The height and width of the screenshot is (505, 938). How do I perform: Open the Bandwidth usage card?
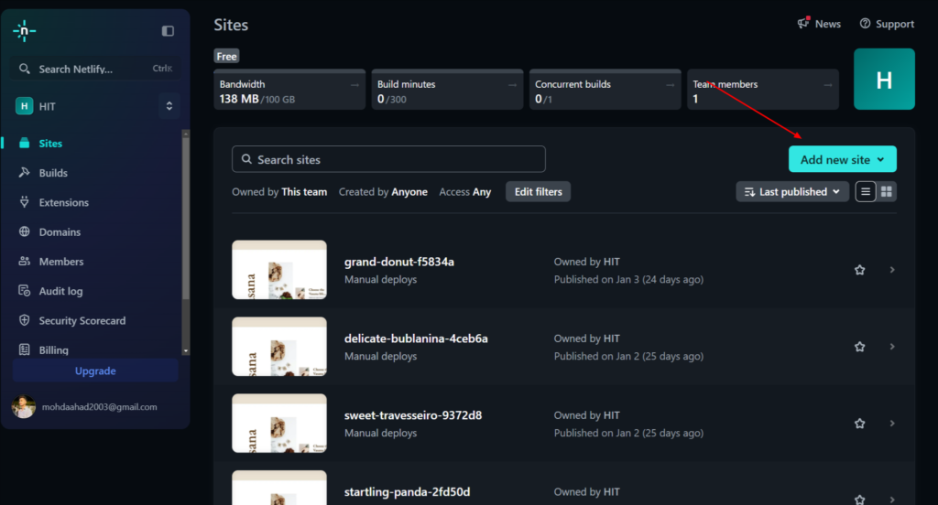point(289,90)
